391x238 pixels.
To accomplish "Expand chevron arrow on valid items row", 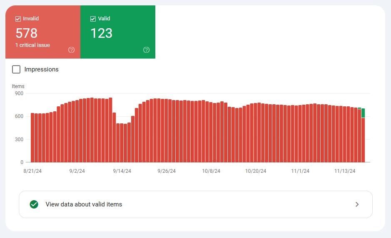I will 357,204.
